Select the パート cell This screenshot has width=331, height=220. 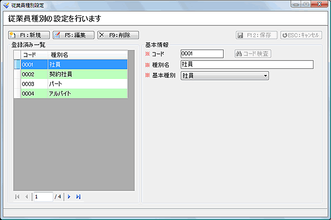coord(87,84)
